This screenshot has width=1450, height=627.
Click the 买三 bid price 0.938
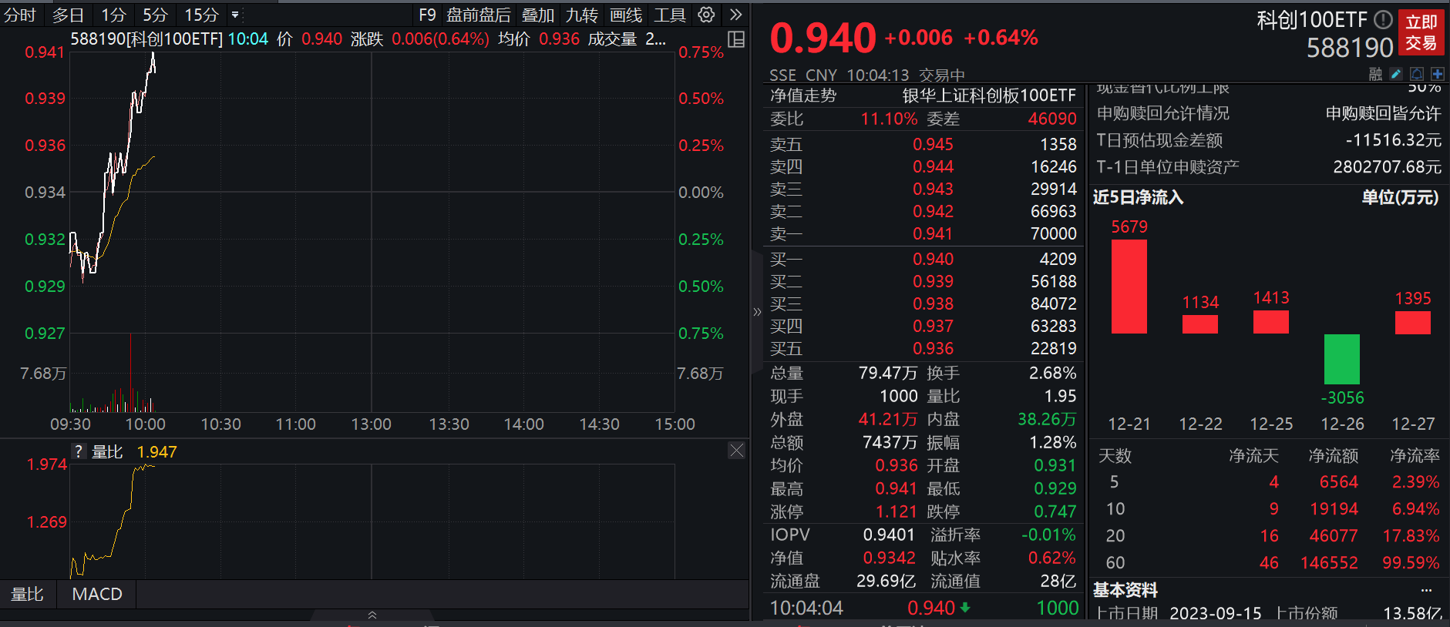coord(933,303)
